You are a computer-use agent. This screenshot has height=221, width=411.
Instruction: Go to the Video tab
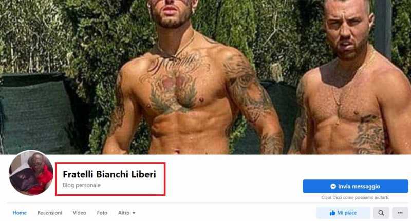coord(80,213)
